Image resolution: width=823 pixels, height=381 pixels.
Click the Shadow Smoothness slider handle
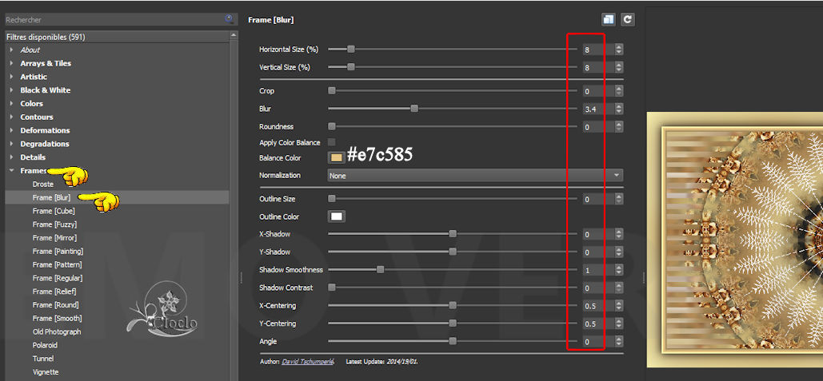point(380,270)
